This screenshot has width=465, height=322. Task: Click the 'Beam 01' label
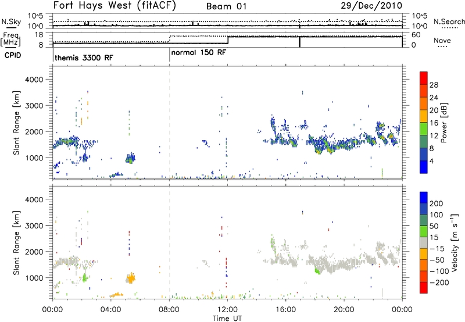(226, 6)
